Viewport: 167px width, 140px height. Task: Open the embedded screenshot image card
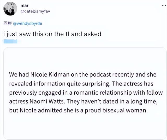tap(85, 93)
